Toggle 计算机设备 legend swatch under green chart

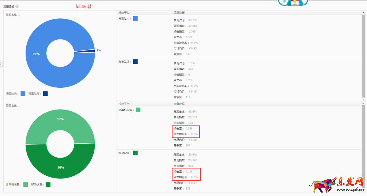pyautogui.click(x=25, y=184)
